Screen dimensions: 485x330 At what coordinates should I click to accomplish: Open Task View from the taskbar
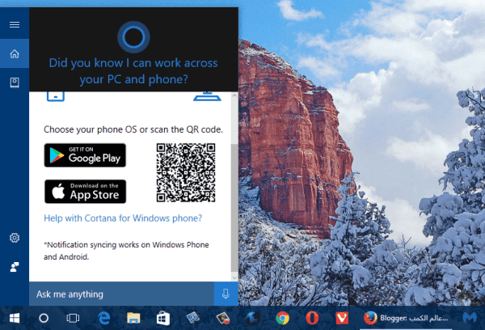(73, 318)
